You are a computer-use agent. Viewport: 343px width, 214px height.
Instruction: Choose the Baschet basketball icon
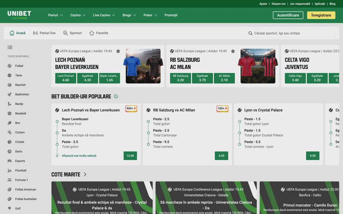(9, 85)
